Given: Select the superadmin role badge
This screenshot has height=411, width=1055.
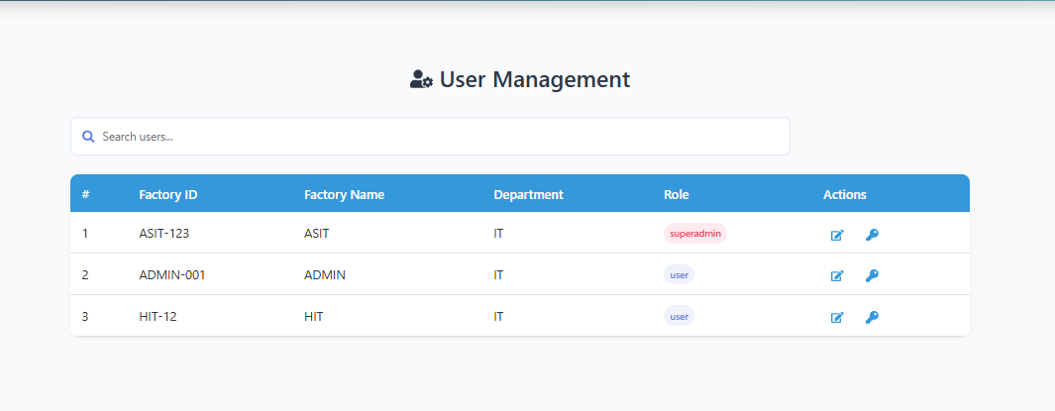Looking at the screenshot, I should click(x=695, y=234).
